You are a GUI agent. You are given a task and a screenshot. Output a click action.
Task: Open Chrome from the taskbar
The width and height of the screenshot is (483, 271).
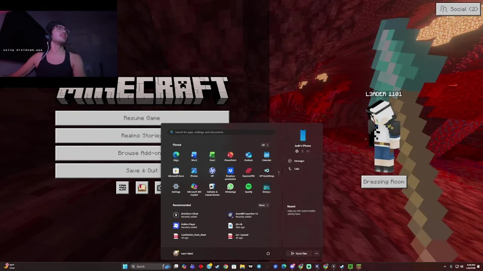(x=226, y=266)
